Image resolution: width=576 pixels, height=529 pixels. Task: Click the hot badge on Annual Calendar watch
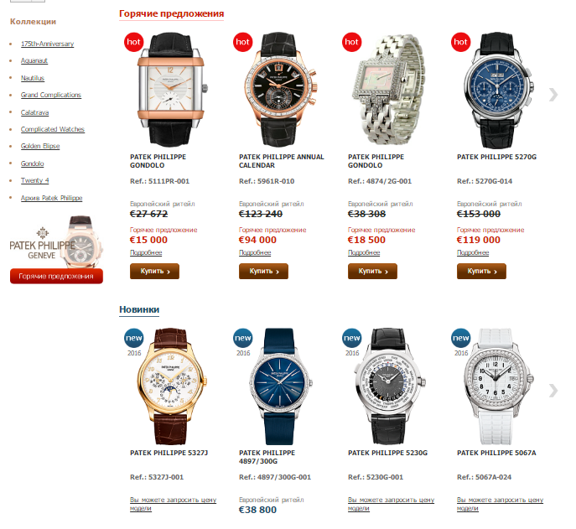(243, 42)
